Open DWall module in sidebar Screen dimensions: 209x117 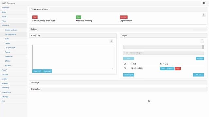[7, 39]
